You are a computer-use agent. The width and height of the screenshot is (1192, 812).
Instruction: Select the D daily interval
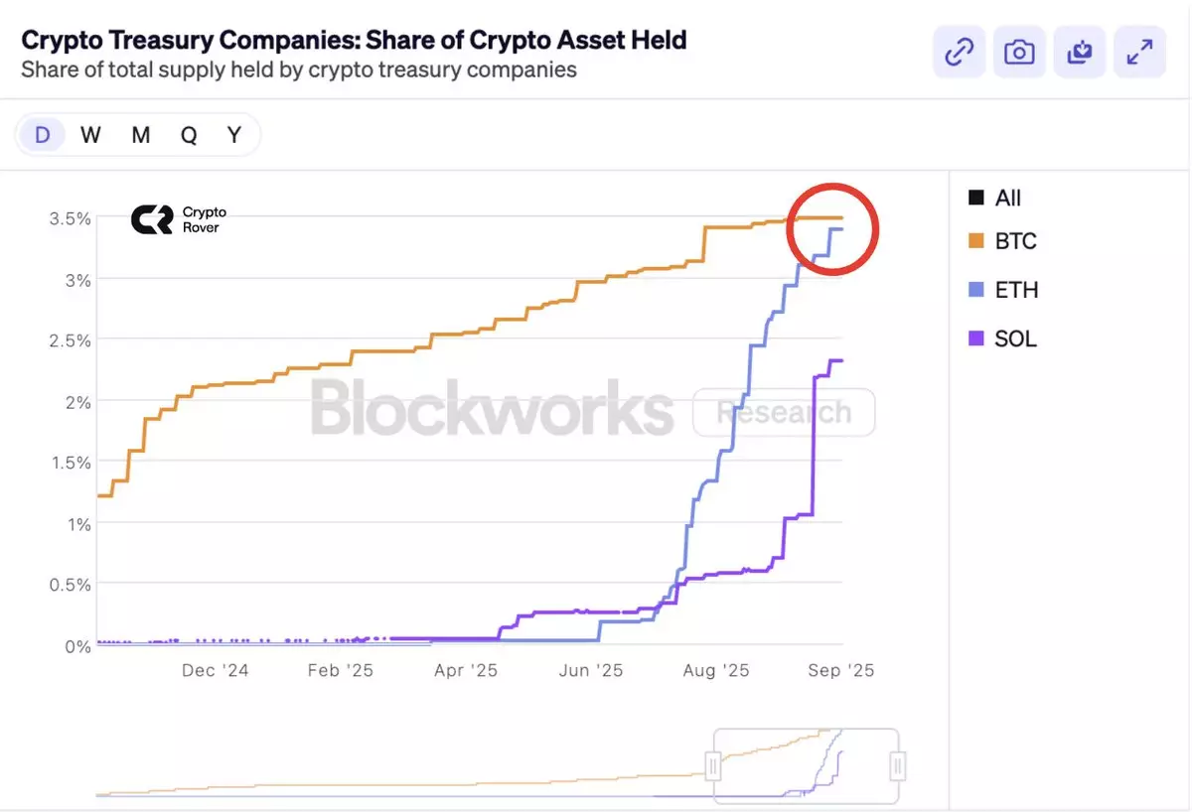(42, 135)
